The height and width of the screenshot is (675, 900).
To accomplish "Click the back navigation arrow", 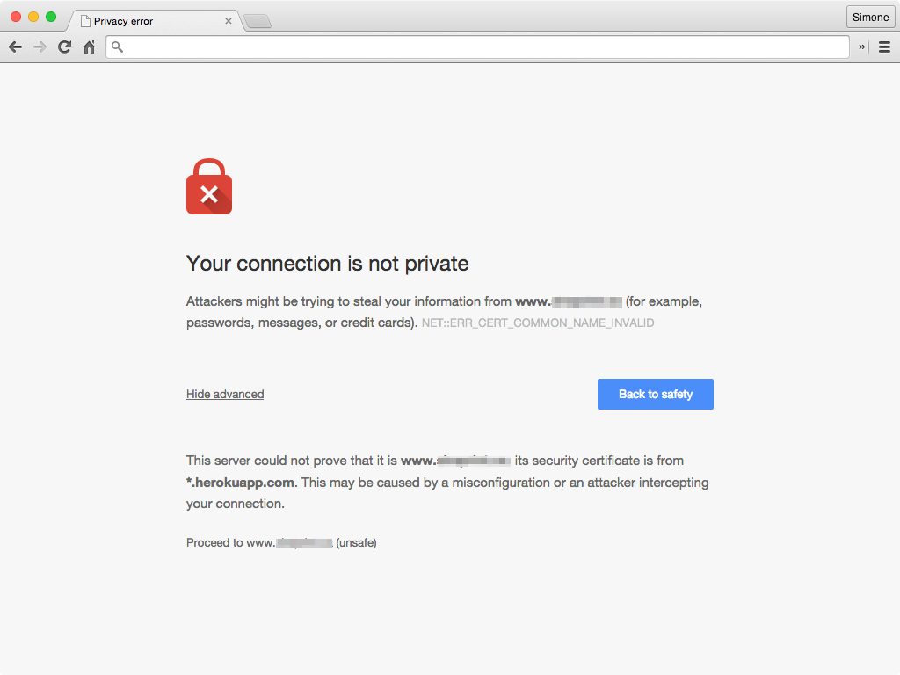I will coord(15,47).
